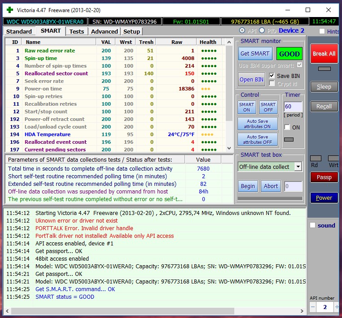This screenshot has height=318, width=342.
Task: Click the API number field showing 2
Action: point(324,307)
